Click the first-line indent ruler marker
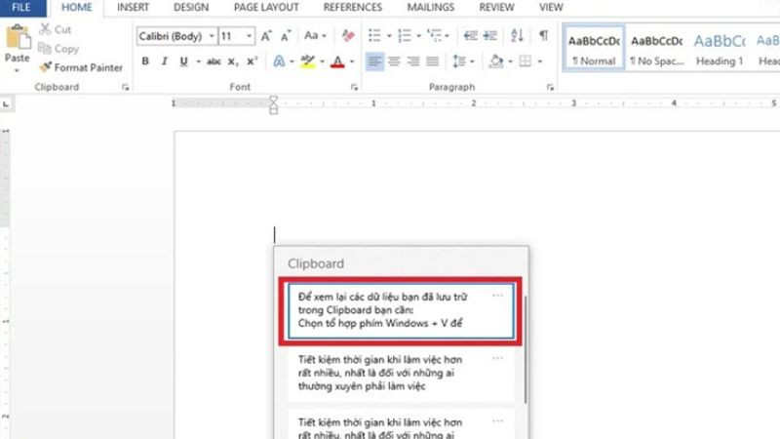Image resolution: width=780 pixels, height=439 pixels. pos(274,100)
